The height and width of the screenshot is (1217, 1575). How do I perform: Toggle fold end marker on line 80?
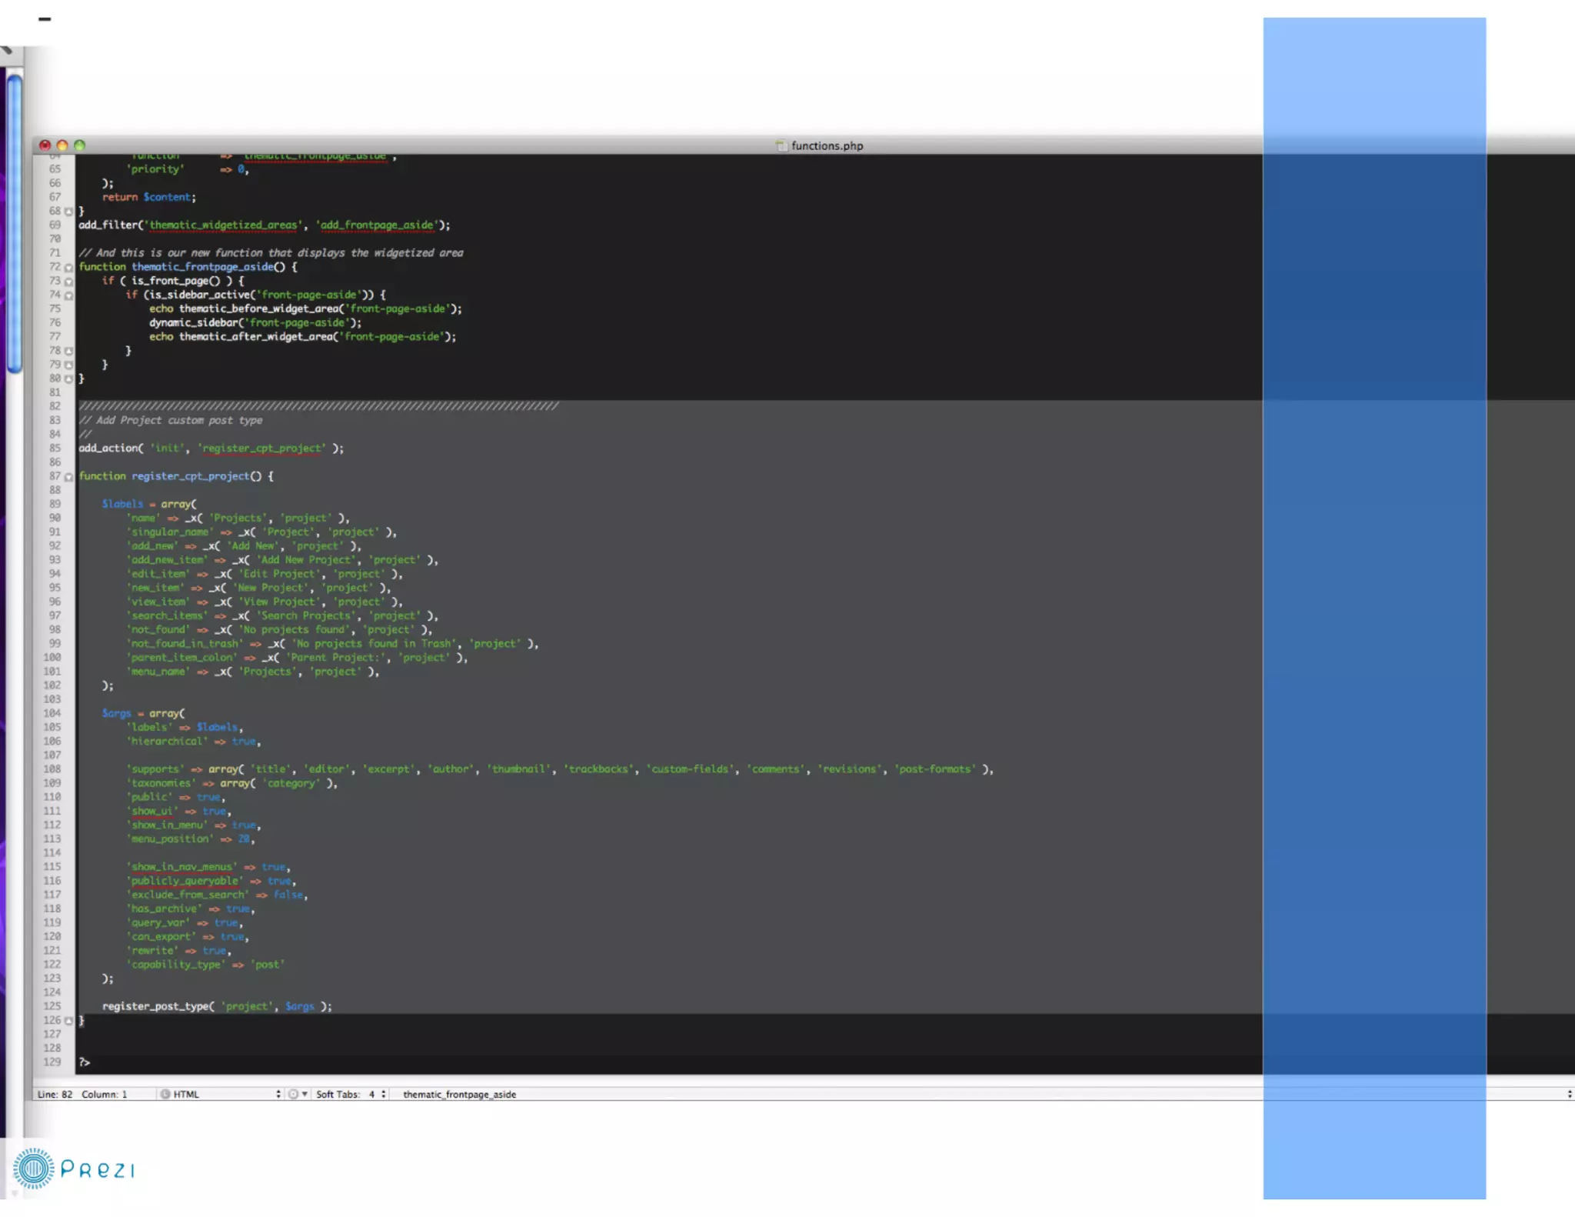[x=68, y=379]
